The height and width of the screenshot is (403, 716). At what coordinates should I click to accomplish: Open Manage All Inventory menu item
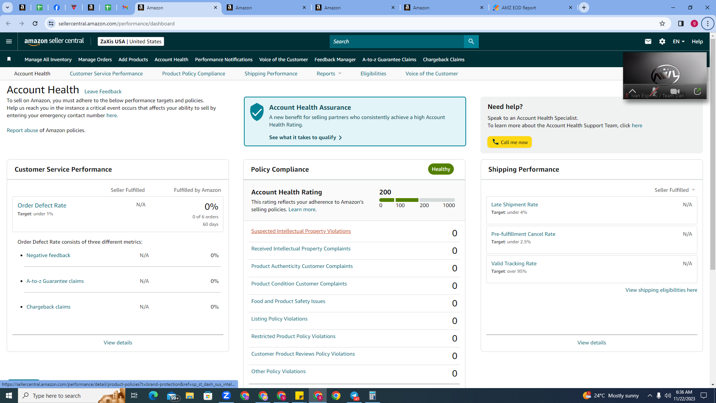point(48,59)
